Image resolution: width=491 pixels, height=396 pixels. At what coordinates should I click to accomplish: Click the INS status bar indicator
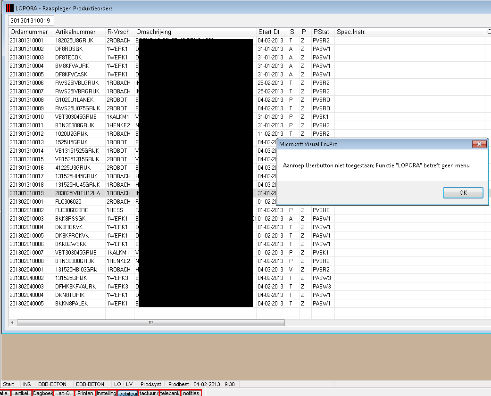(x=27, y=384)
